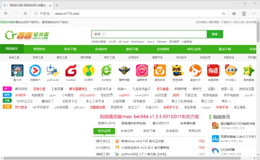Open the 9158 smiley headset icon
Screen dimensions: 260x160
(x=231, y=70)
